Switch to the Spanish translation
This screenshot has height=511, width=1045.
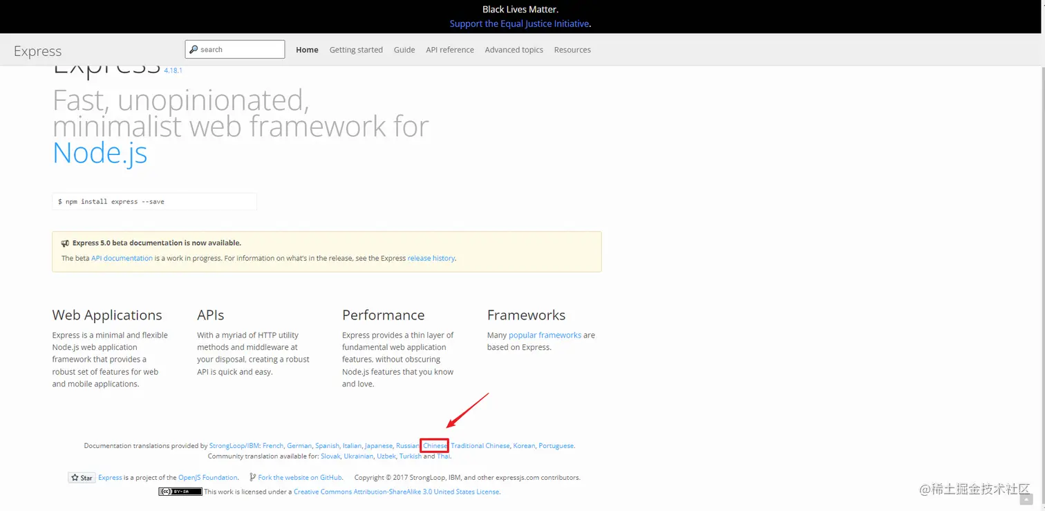(327, 446)
